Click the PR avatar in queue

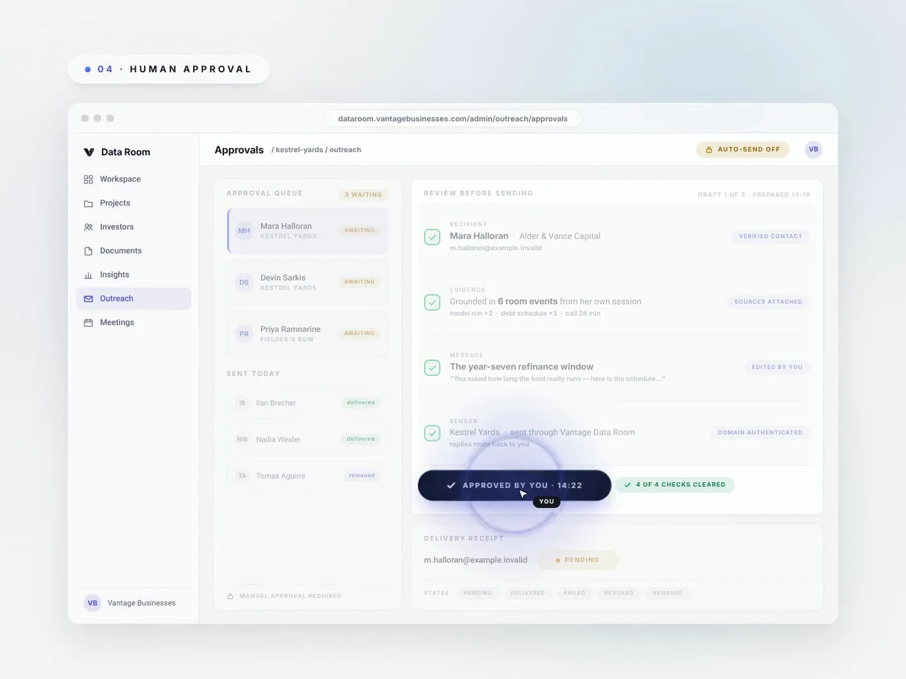pos(244,334)
